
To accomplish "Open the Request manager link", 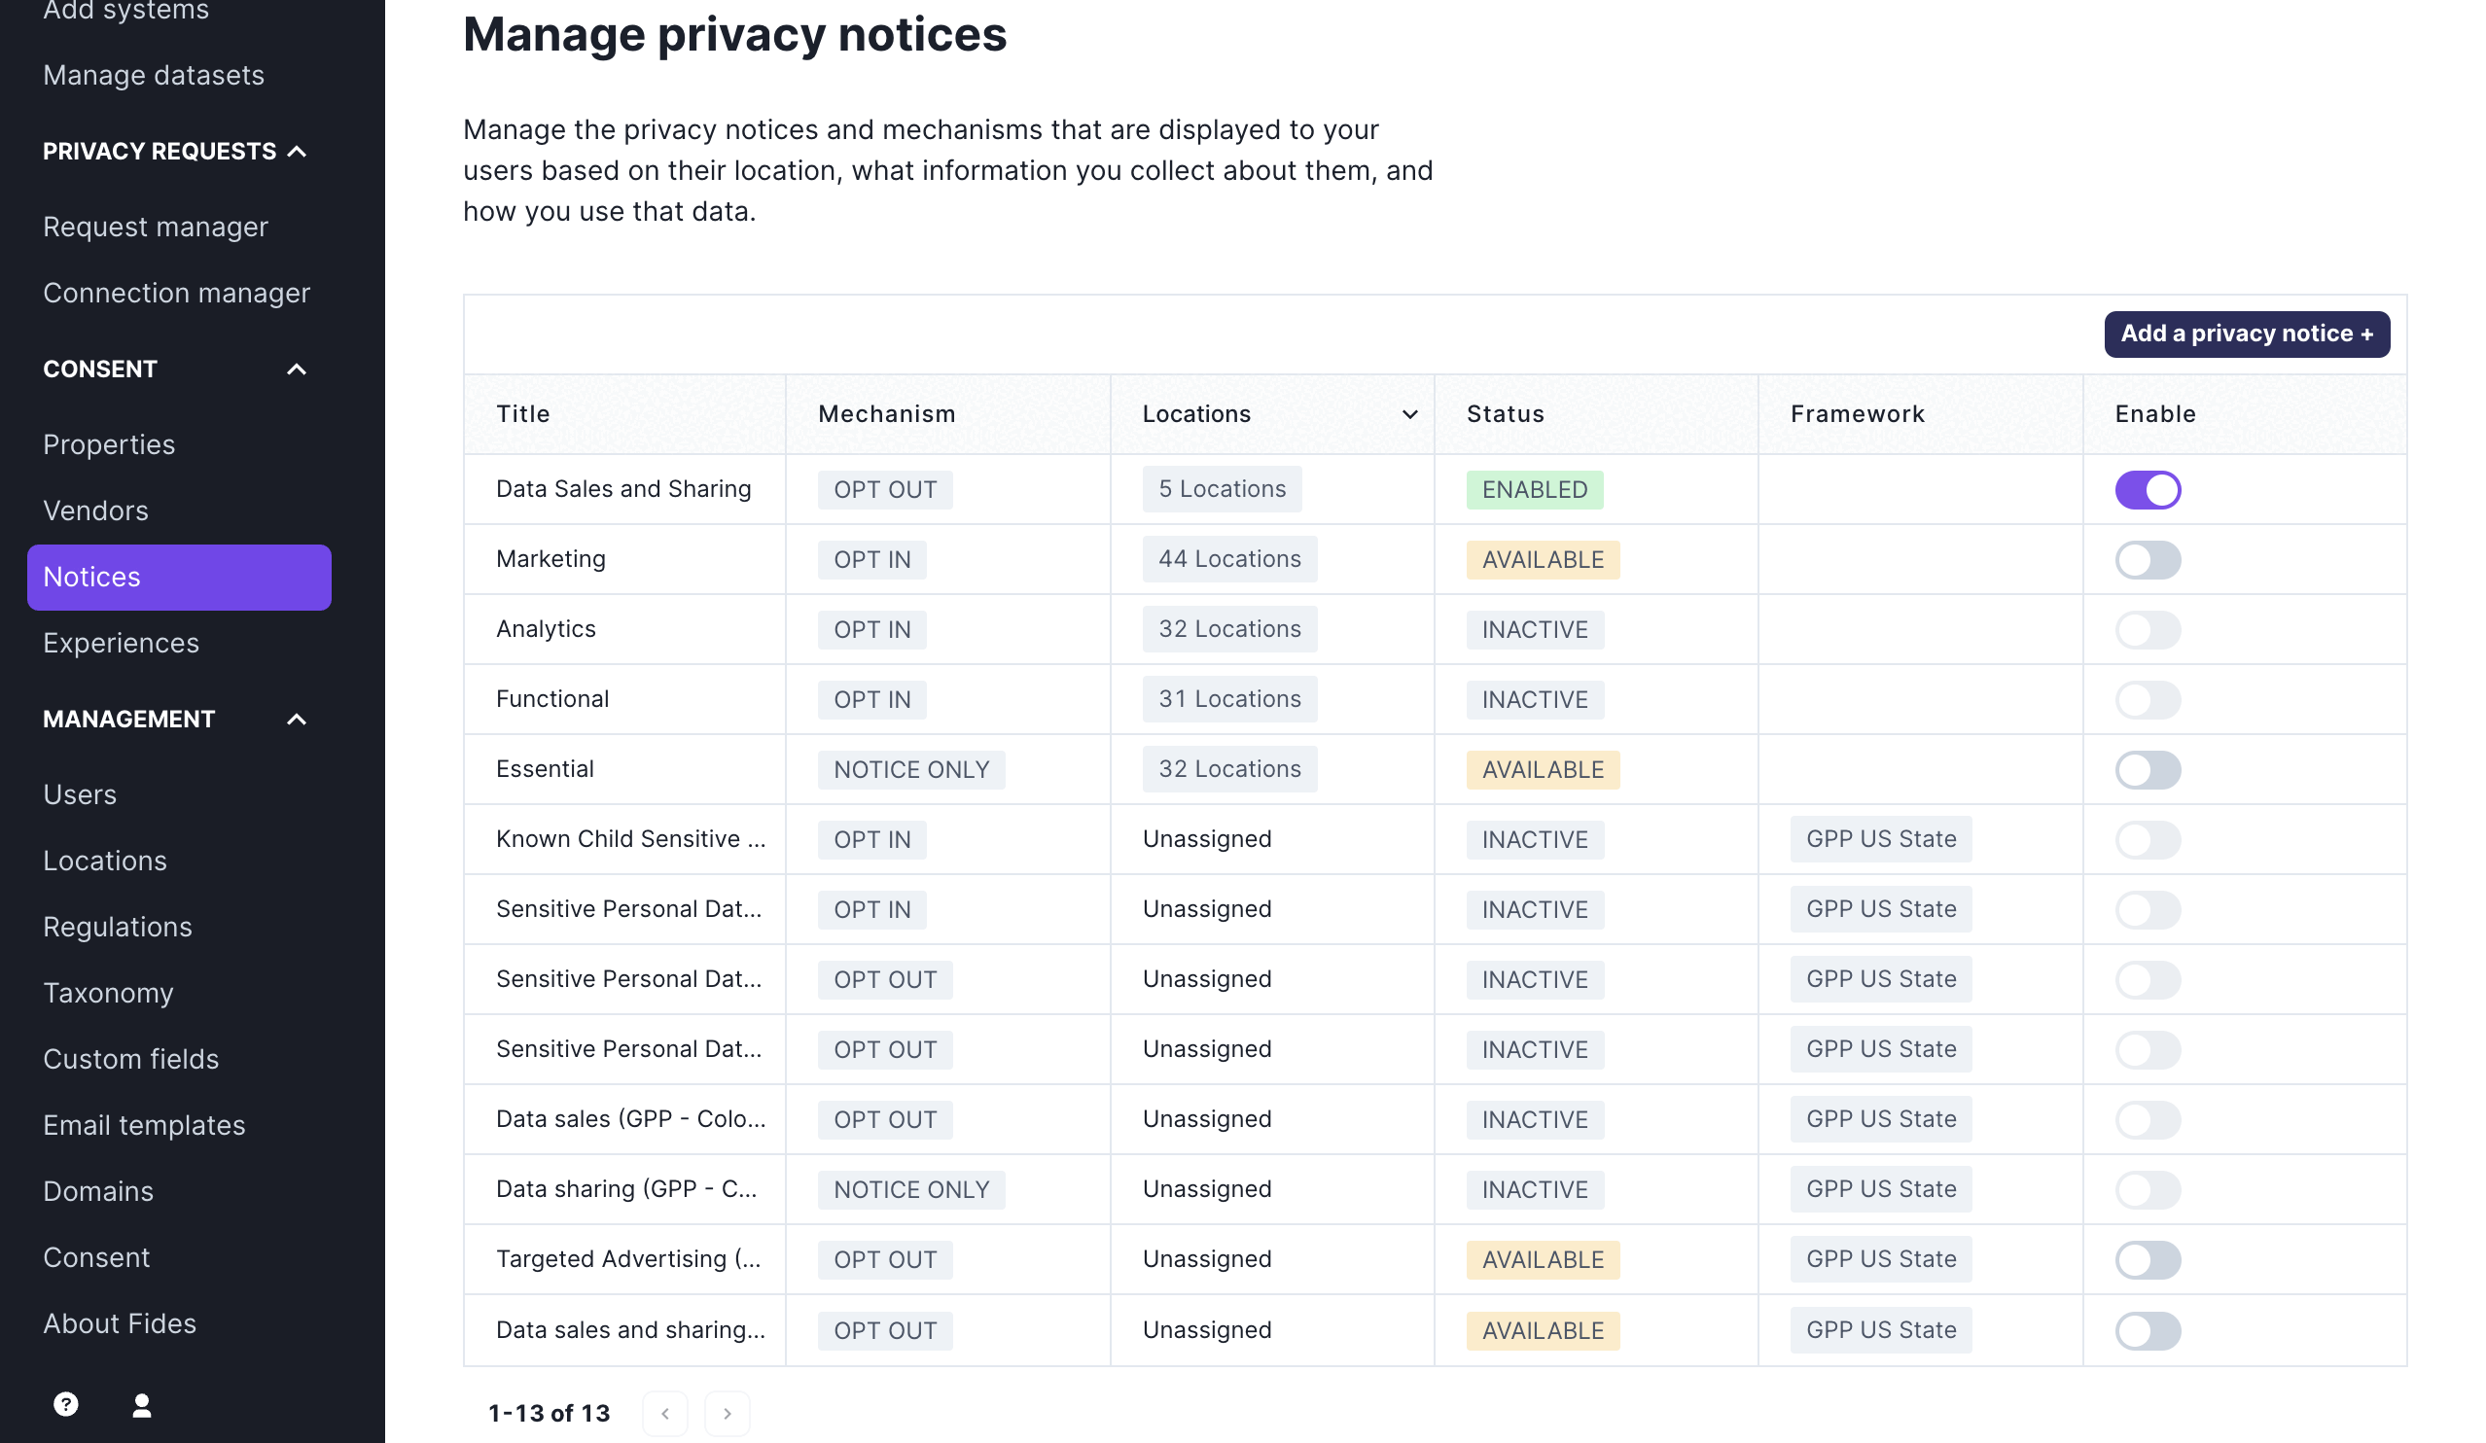I will pyautogui.click(x=157, y=225).
